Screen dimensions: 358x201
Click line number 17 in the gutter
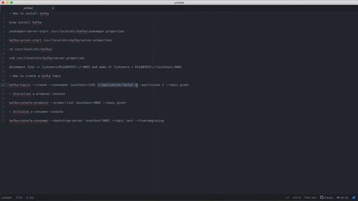pyautogui.click(x=3, y=85)
